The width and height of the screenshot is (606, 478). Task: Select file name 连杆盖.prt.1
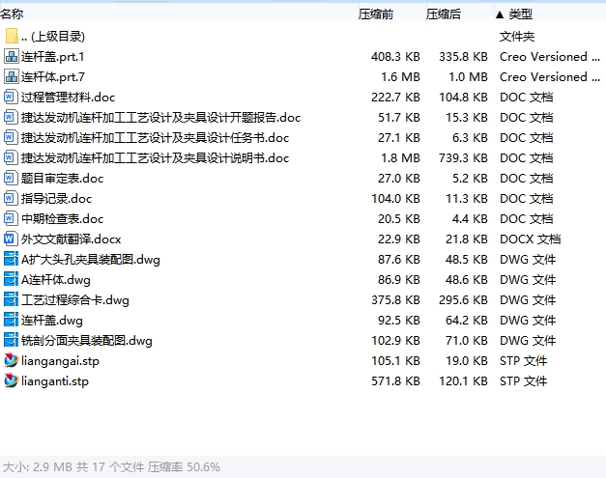(52, 57)
